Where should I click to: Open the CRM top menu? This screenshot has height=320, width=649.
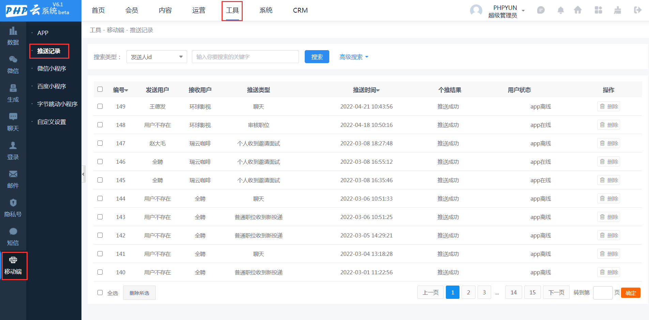pos(300,10)
